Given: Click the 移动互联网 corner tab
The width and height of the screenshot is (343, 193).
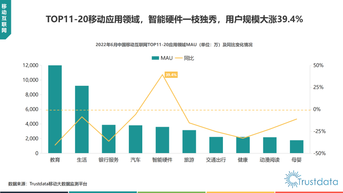Looking at the screenshot, I should 4,18.
